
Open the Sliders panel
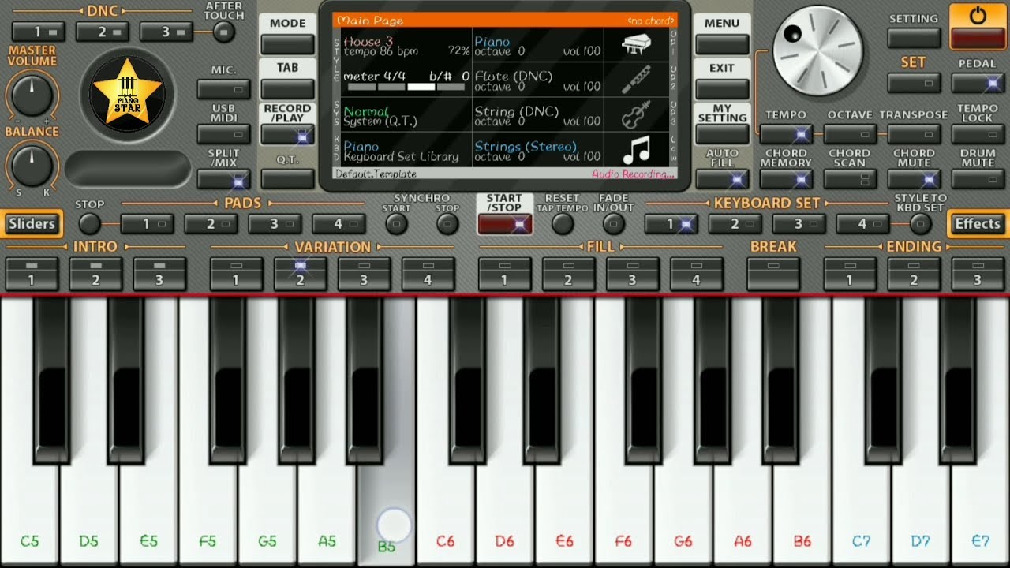(32, 224)
